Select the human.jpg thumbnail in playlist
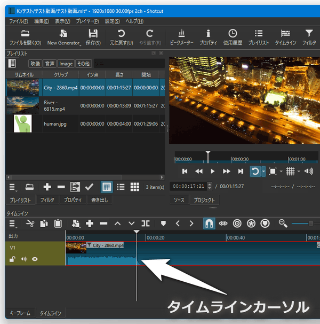 23,124
